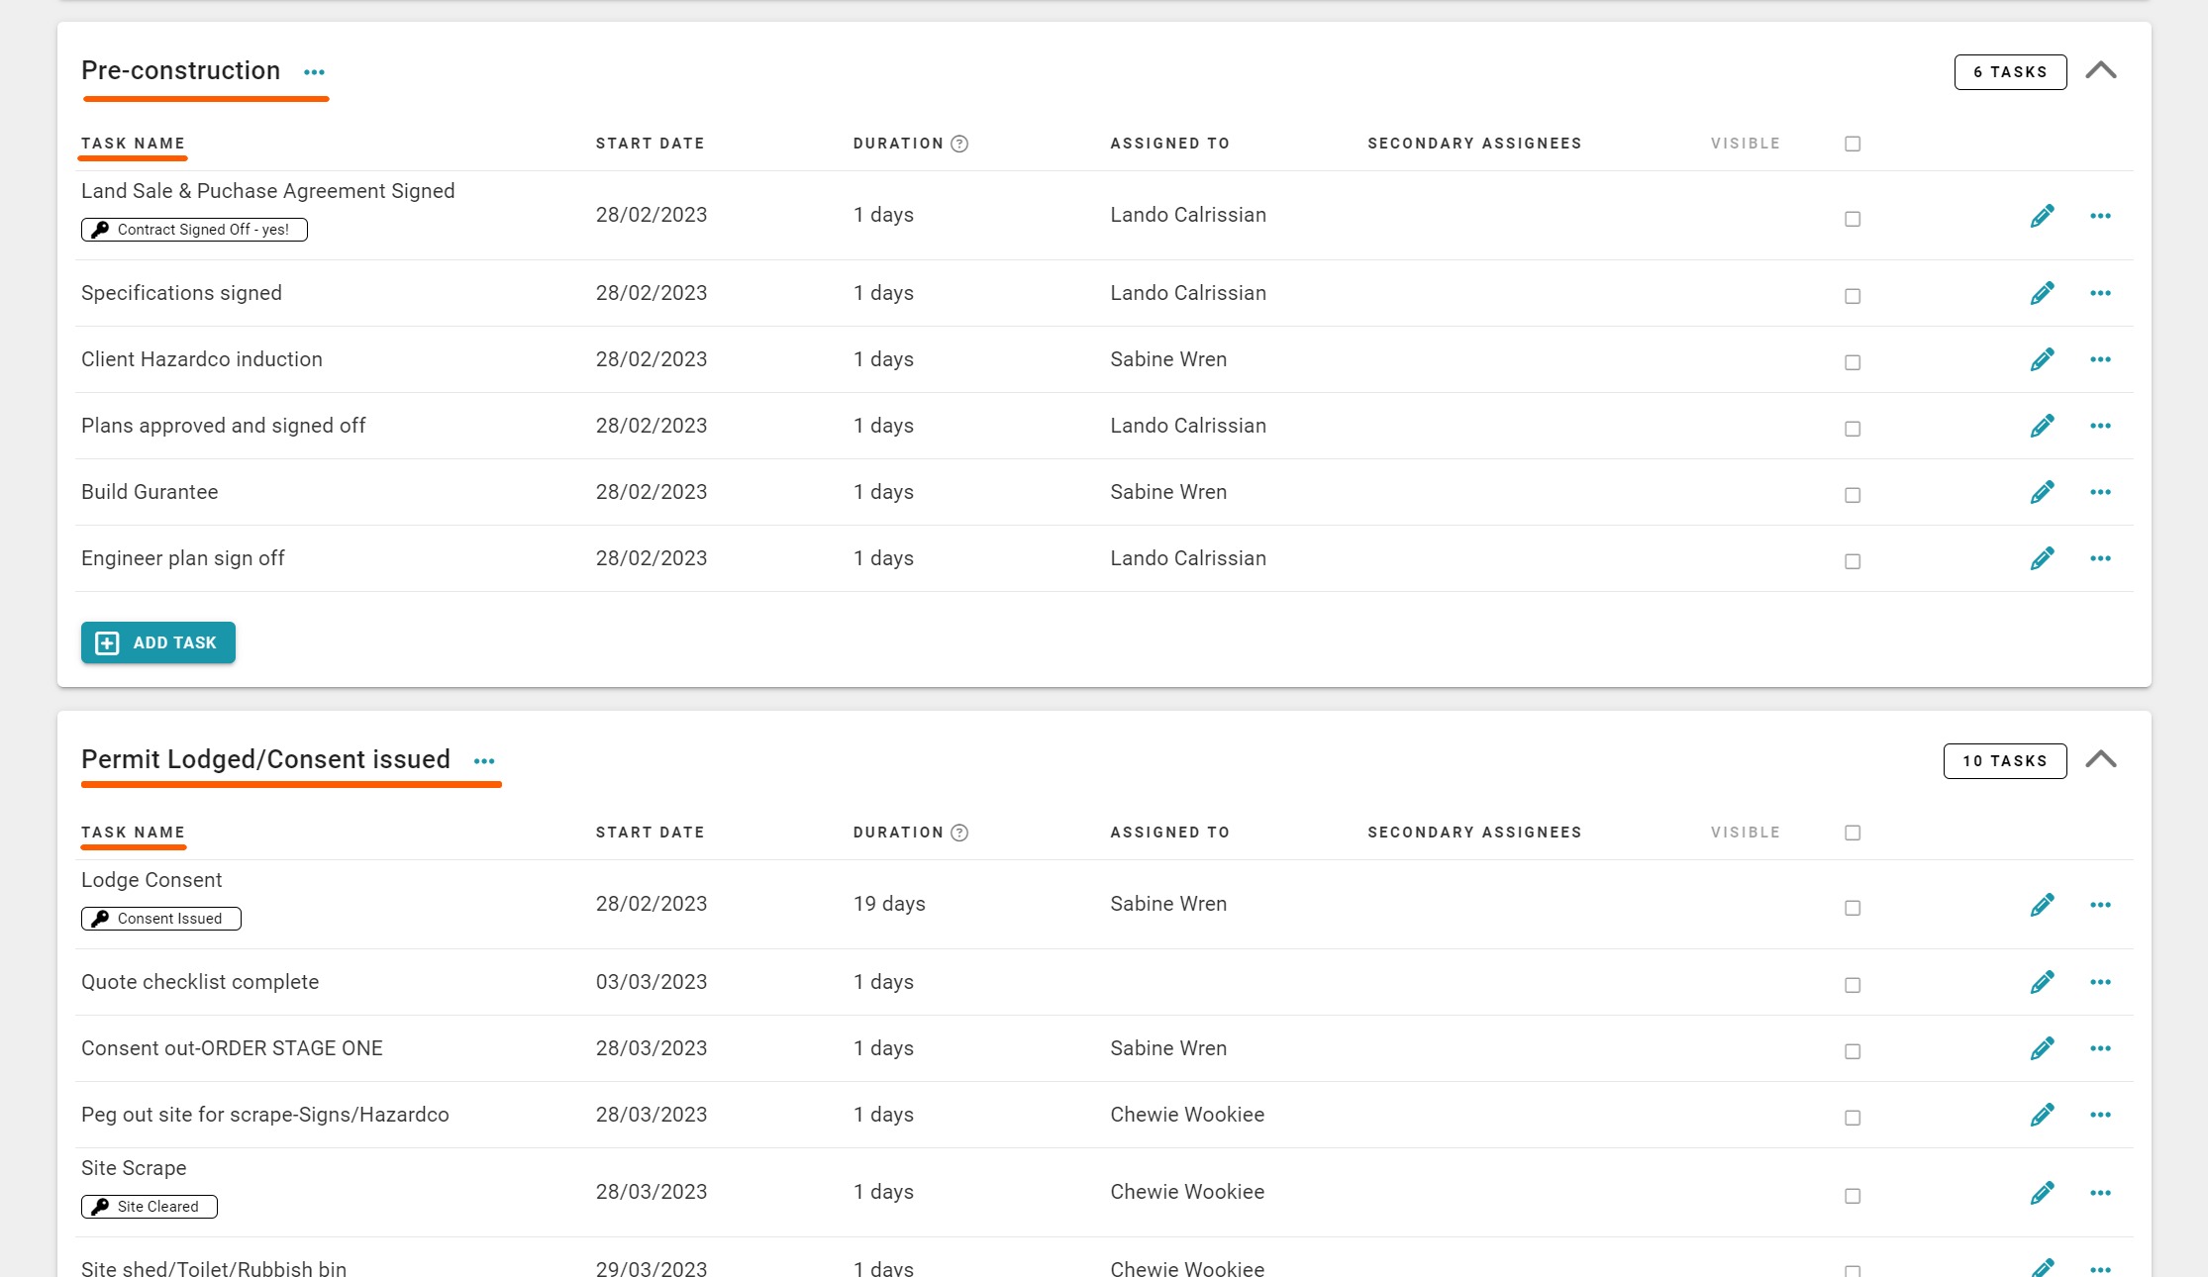This screenshot has width=2208, height=1277.
Task: Open more options for Site Scrape task
Action: tap(2100, 1193)
